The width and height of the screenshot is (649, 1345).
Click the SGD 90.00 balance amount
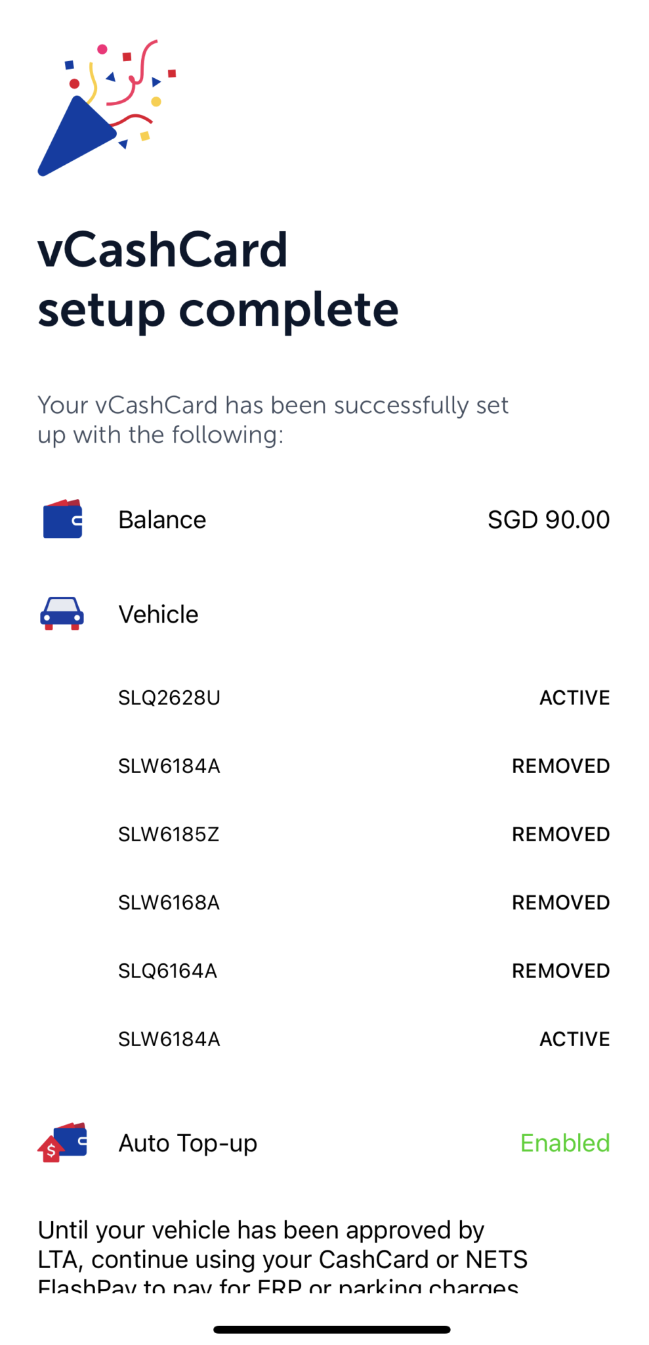549,519
